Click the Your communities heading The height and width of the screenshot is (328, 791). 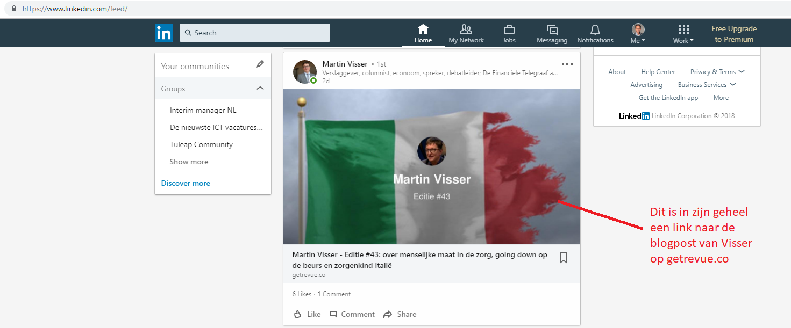[x=195, y=66]
